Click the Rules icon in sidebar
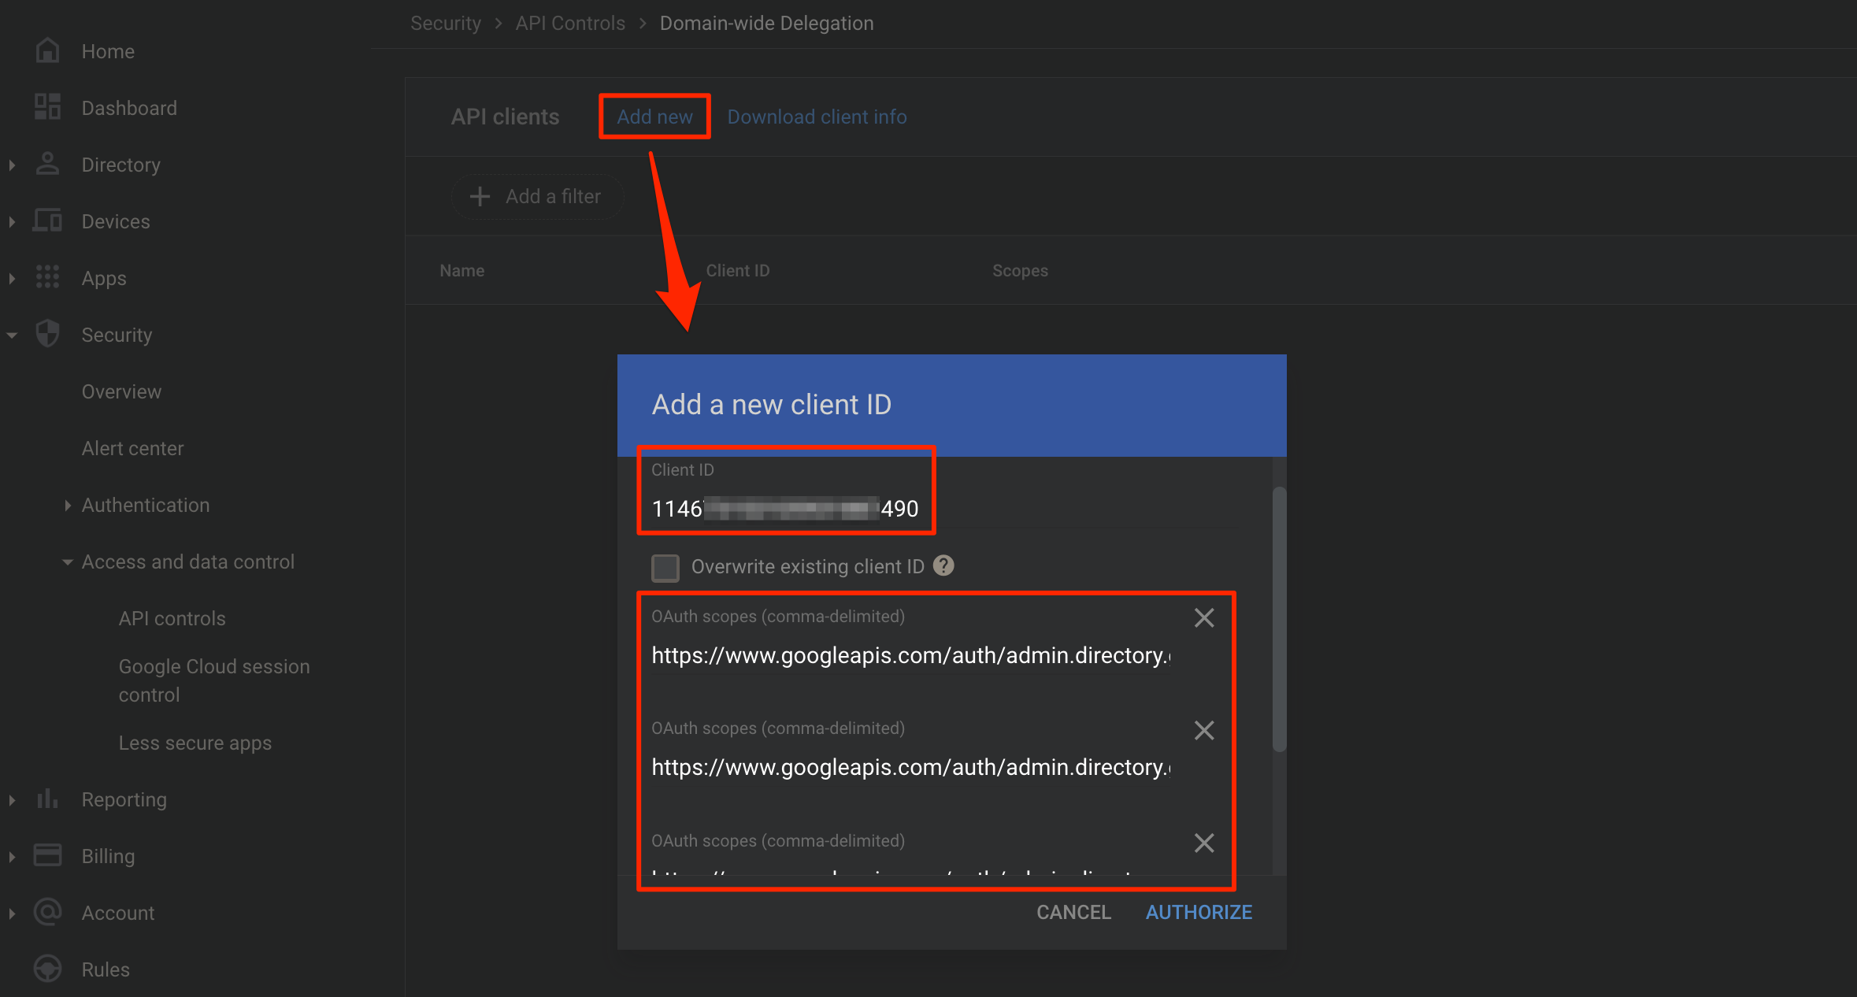1857x997 pixels. click(x=47, y=969)
